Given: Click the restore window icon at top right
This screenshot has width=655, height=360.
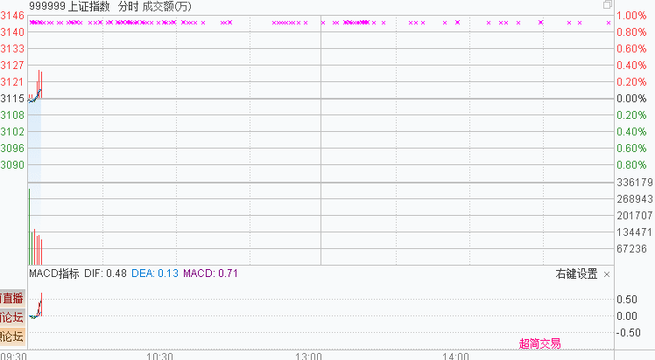Looking at the screenshot, I should click(608, 5).
